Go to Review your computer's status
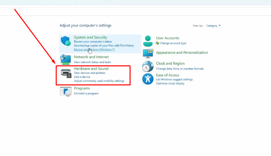The image size is (271, 156). 93,41
